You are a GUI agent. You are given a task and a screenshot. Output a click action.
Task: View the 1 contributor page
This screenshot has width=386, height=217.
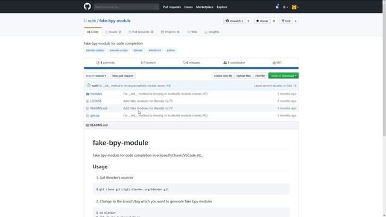coord(234,63)
